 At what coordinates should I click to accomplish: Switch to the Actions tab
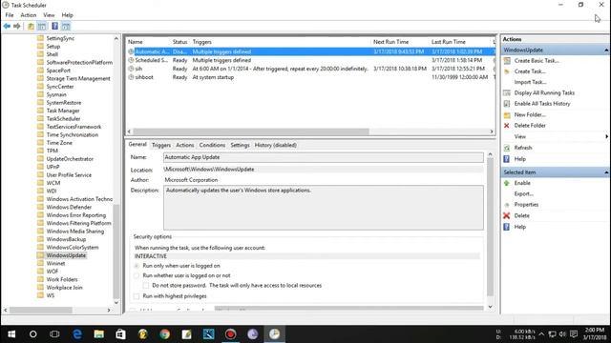pyautogui.click(x=184, y=145)
